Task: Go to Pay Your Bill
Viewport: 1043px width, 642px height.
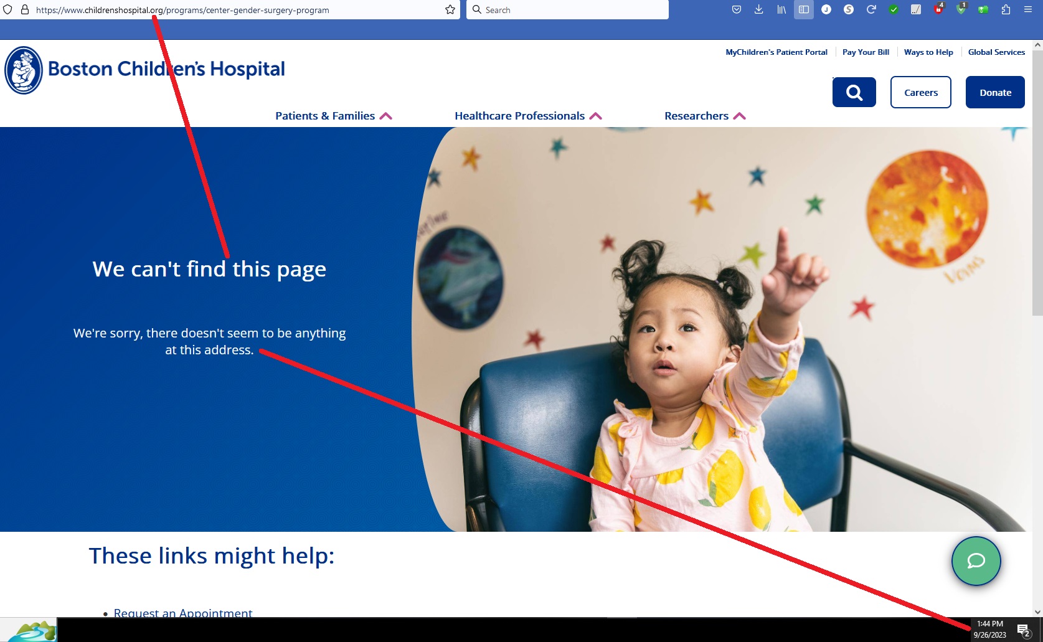Action: (866, 52)
